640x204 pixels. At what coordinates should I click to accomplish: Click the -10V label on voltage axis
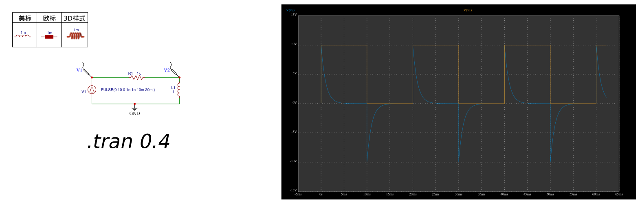293,161
